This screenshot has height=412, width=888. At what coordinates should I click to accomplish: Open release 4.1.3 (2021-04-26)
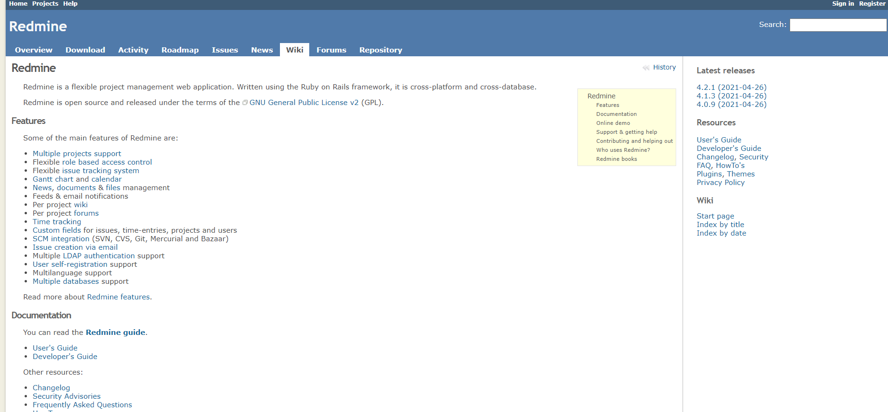point(731,96)
